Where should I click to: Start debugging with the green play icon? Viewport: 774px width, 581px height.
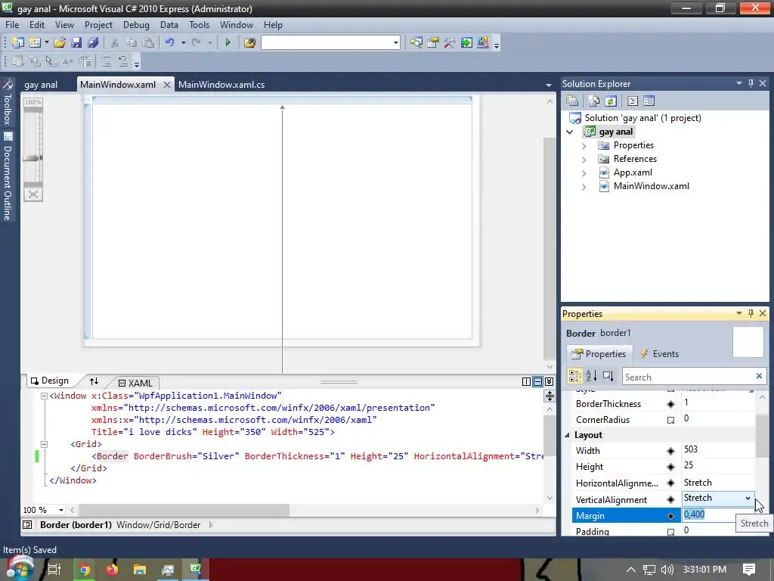[228, 42]
